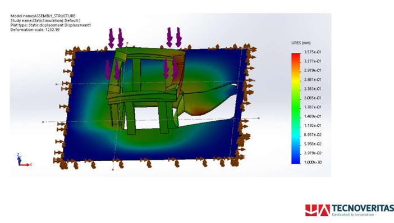Click the coordinate triad X axis arrow
394x223 pixels.
(26, 165)
